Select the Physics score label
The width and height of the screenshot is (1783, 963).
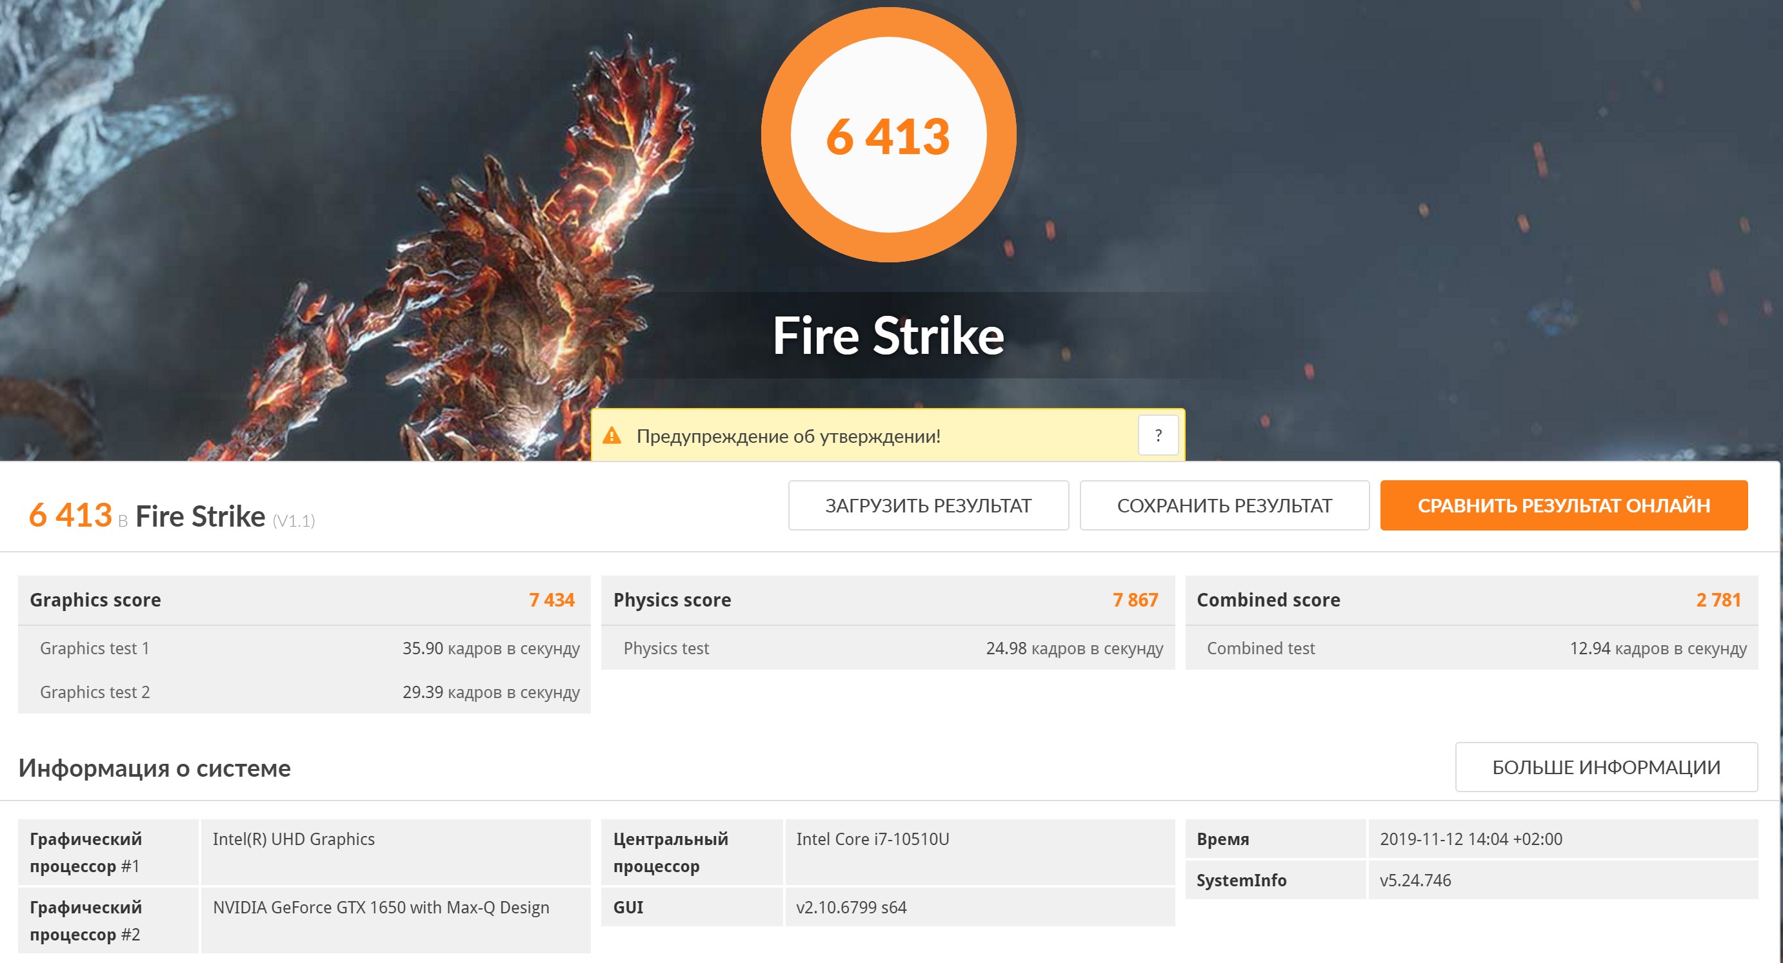pyautogui.click(x=672, y=600)
